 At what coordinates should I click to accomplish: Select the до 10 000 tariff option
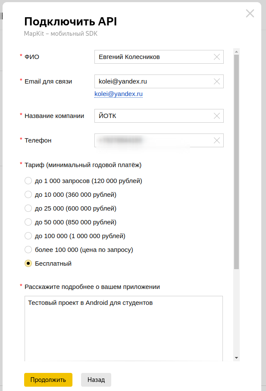coord(28,195)
